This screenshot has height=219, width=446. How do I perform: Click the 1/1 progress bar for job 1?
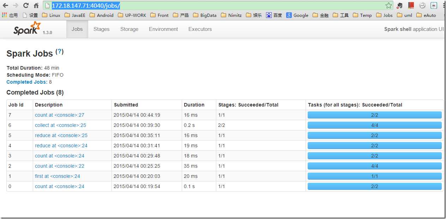click(x=374, y=176)
